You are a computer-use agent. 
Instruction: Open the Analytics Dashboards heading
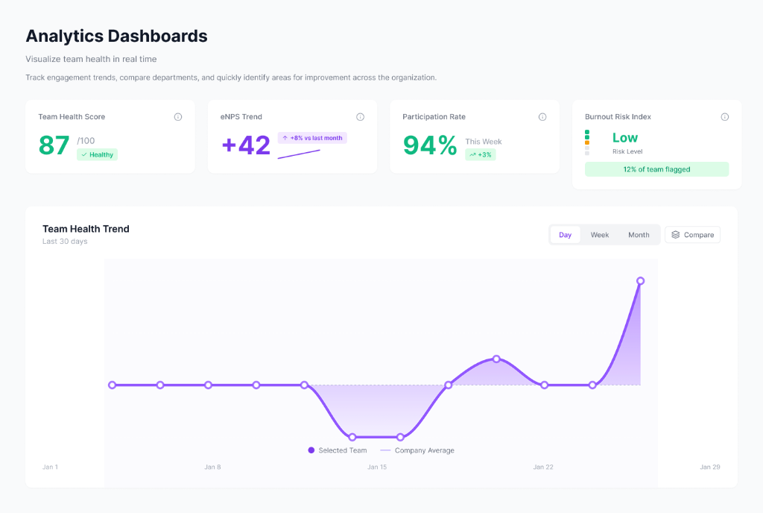pos(116,36)
